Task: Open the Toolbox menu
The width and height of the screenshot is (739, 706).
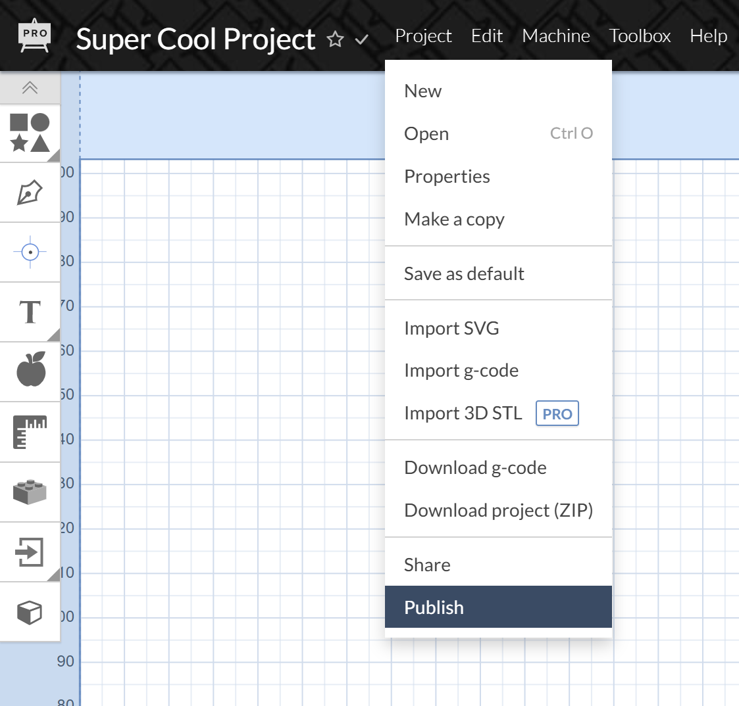Action: pyautogui.click(x=640, y=35)
